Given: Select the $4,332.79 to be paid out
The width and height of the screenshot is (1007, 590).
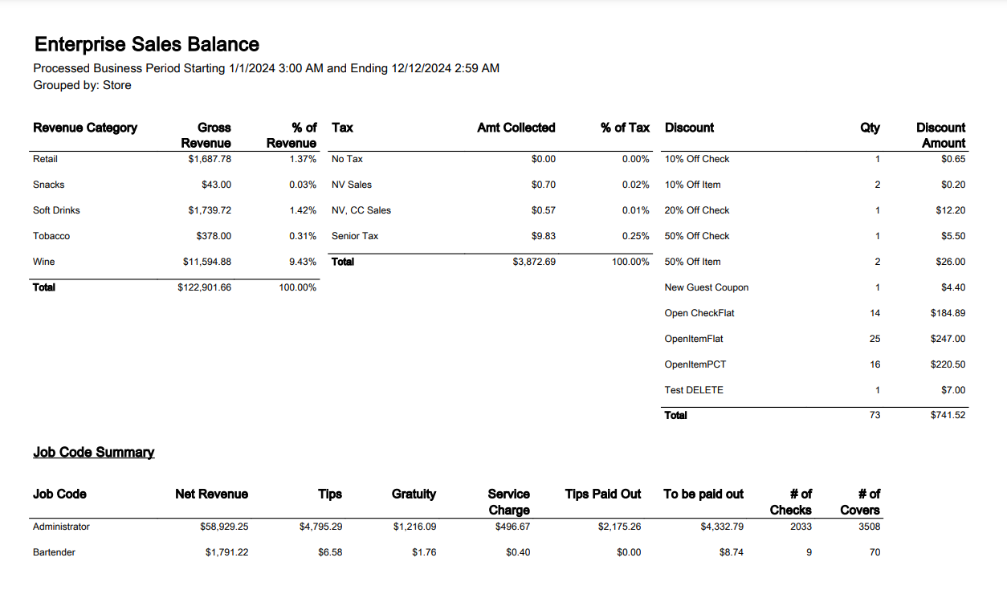Looking at the screenshot, I should [722, 527].
